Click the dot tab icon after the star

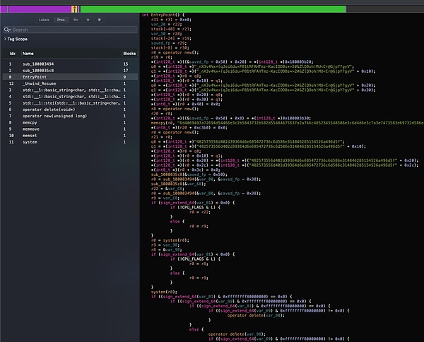[101, 20]
